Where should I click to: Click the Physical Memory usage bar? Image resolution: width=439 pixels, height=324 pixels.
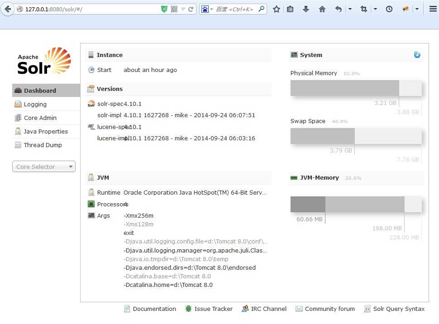(356, 88)
